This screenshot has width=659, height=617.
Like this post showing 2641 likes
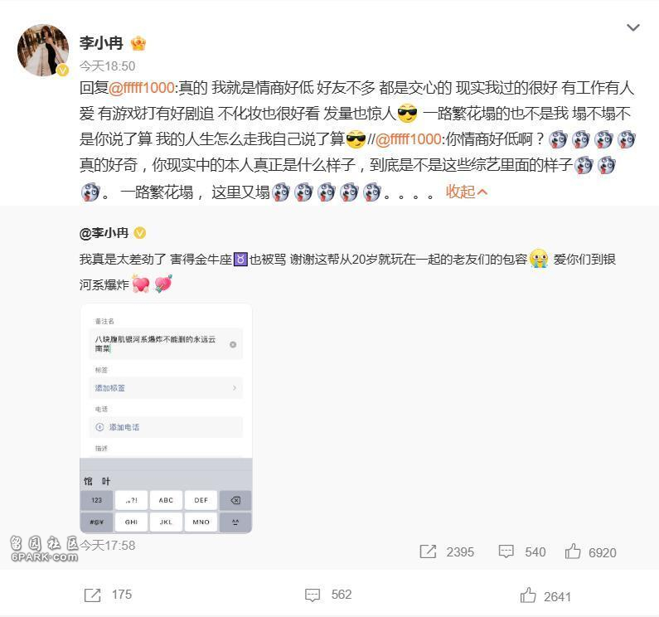click(x=528, y=595)
